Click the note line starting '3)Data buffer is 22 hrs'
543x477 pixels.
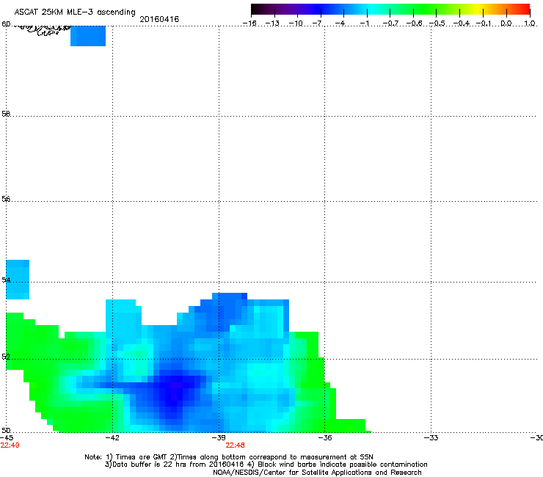[266, 465]
